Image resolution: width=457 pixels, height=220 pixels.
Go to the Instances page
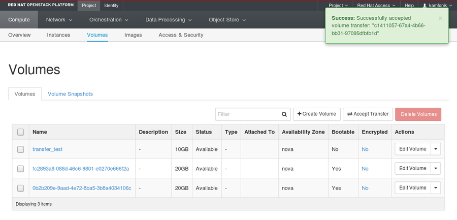click(x=58, y=35)
